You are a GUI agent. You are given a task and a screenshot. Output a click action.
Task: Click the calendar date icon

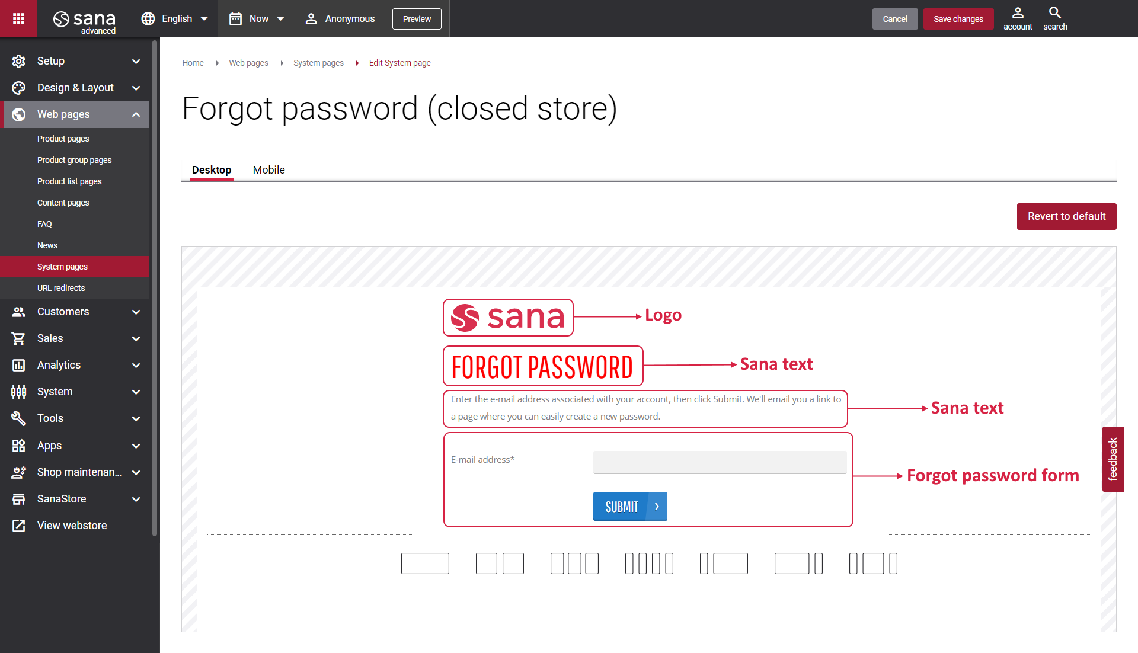[235, 18]
